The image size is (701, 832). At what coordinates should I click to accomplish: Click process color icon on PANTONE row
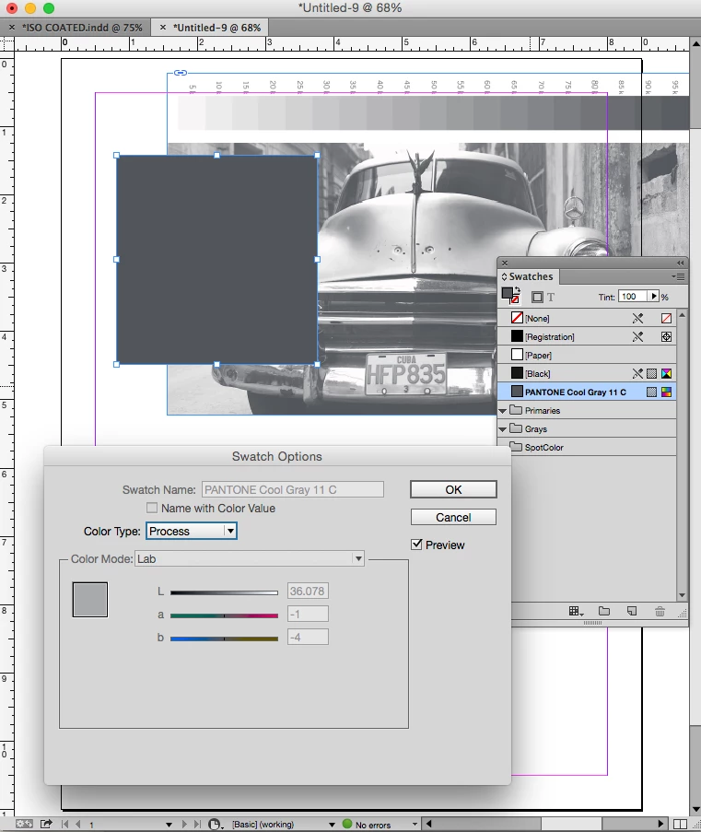[x=651, y=393]
